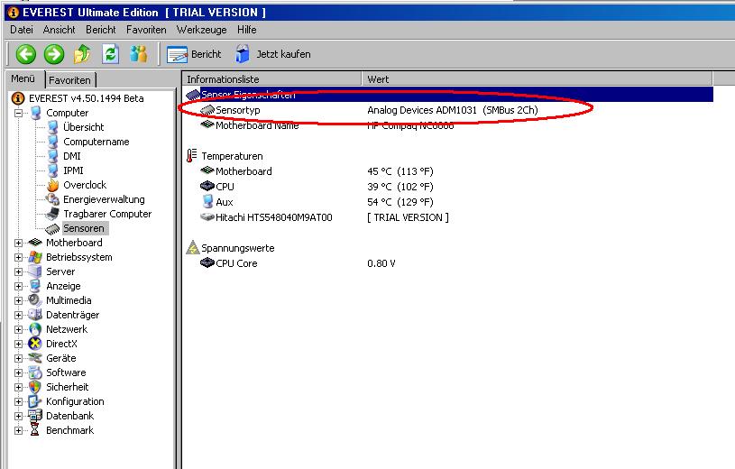Open the Hilfe menu

click(x=246, y=30)
